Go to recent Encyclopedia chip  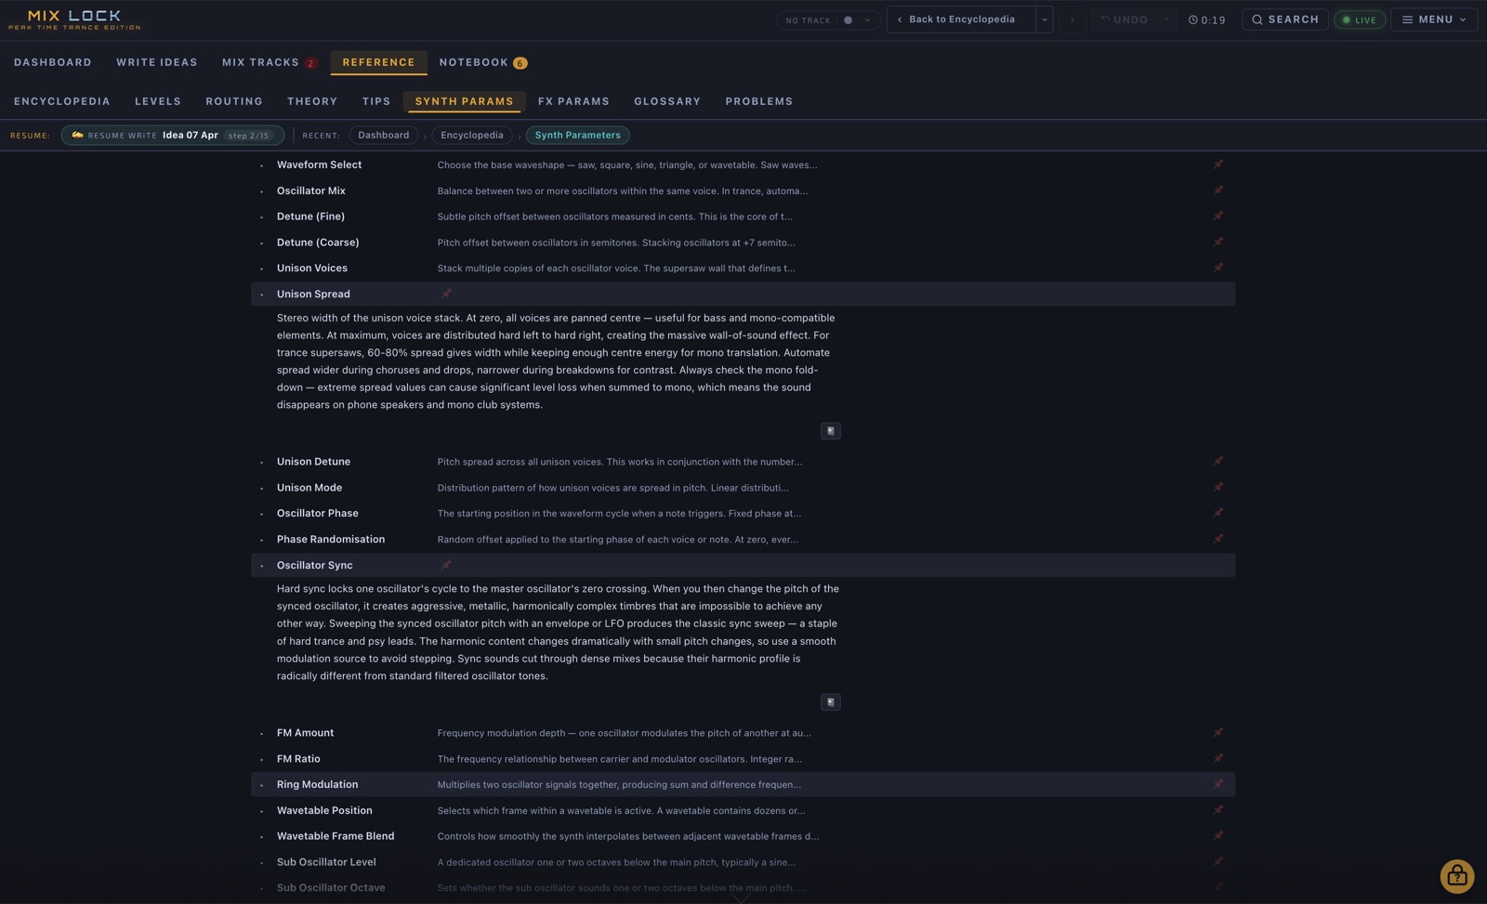coord(472,136)
